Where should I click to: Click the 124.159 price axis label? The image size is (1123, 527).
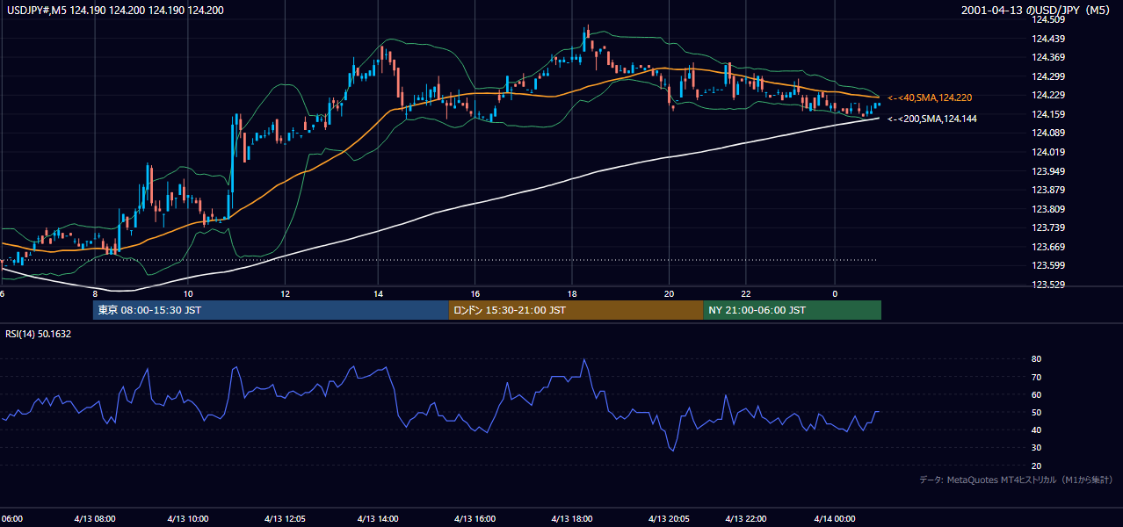pos(1048,114)
